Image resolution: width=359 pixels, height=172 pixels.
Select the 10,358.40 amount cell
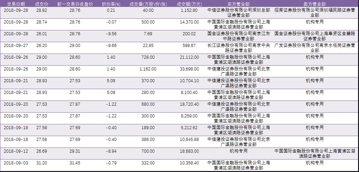[189, 163]
